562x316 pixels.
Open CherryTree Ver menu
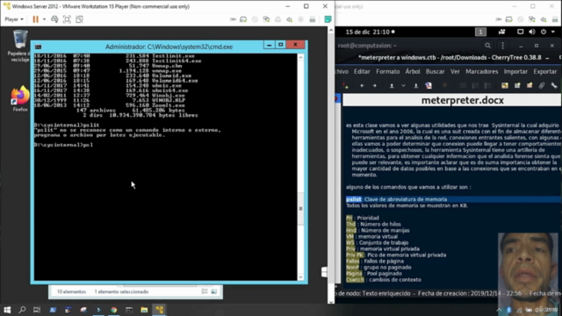click(455, 72)
